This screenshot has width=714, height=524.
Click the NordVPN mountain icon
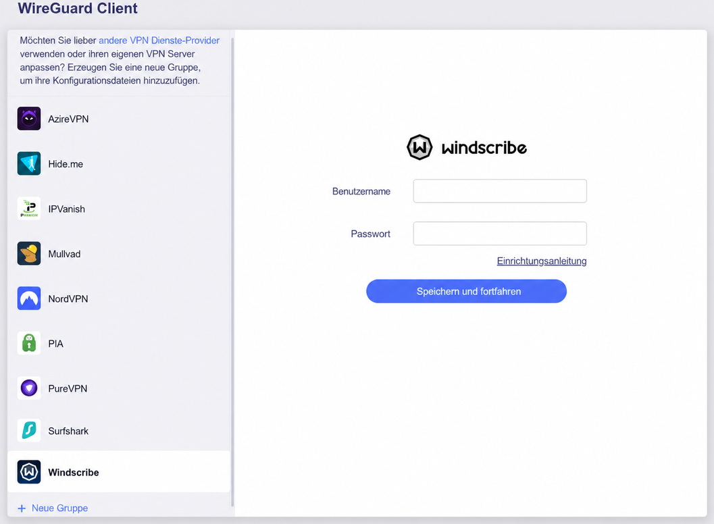click(28, 298)
